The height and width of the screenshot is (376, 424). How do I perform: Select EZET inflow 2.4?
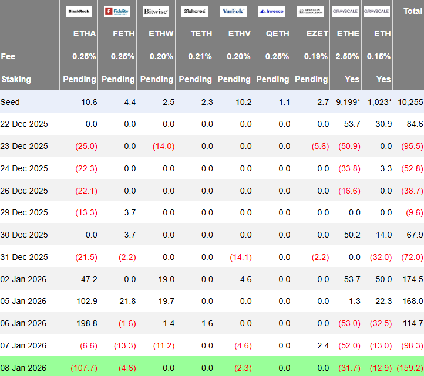(x=323, y=345)
